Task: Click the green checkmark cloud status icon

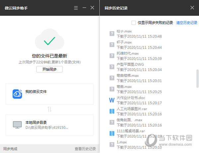Action: [x=49, y=39]
